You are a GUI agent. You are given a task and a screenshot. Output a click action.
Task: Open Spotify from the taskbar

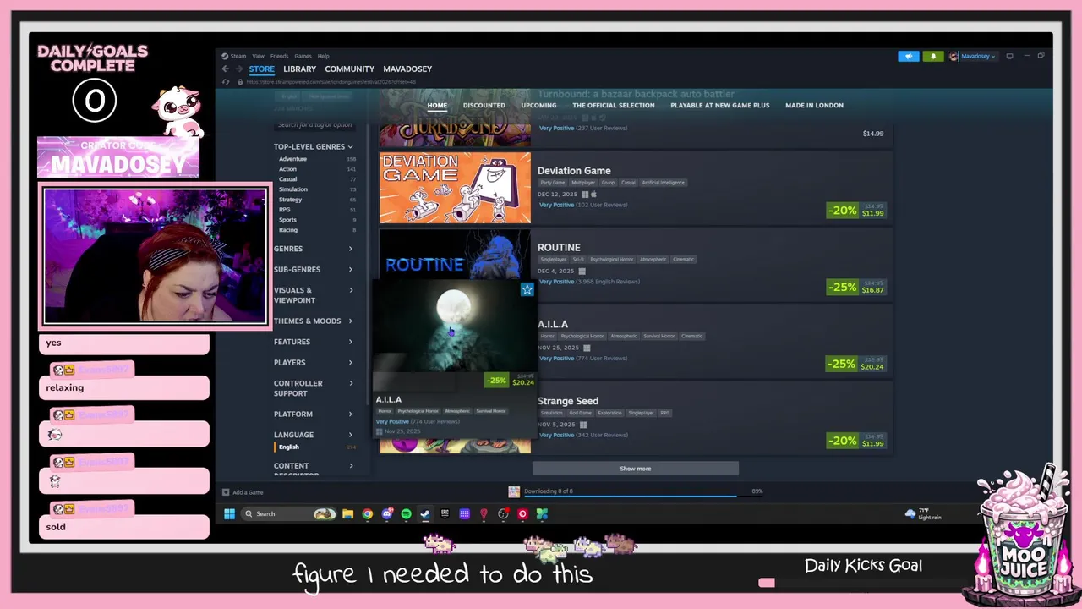406,513
